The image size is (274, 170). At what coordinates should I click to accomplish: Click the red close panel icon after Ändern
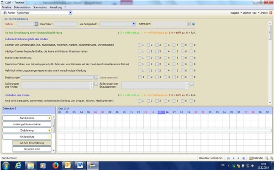click(271, 13)
